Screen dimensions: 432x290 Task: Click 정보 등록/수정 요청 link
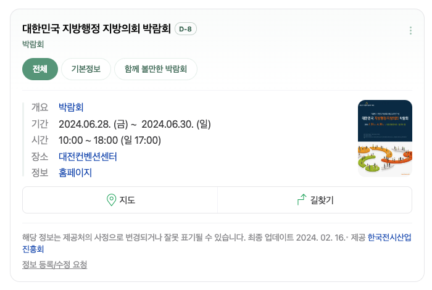[x=54, y=265]
